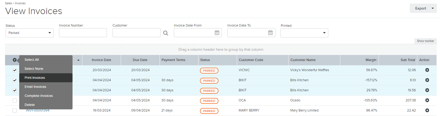Open action gear for the 29.78% margin row

427,90
